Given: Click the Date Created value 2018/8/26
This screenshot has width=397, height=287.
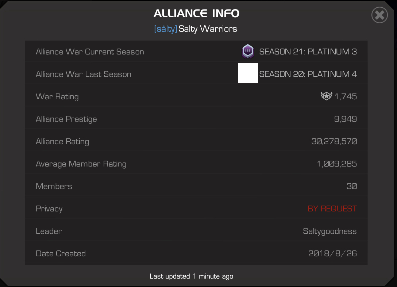Looking at the screenshot, I should 332,253.
